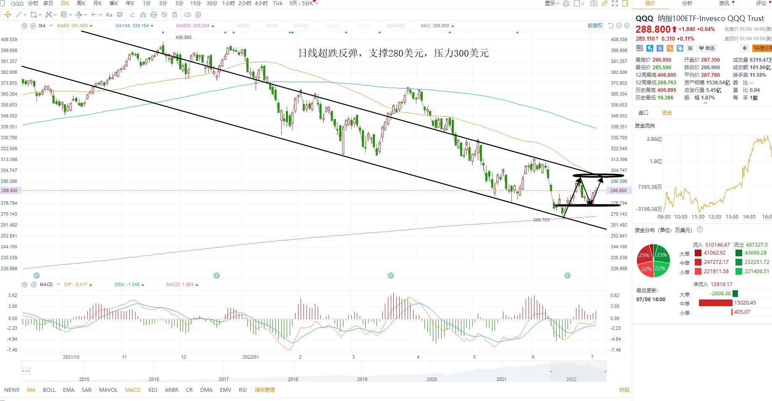The image size is (772, 401).
Task: Toggle the KDJ indicator
Action: (153, 390)
